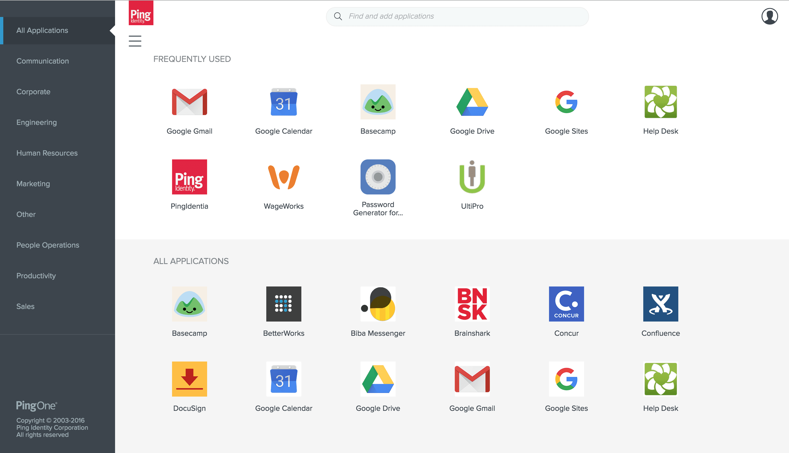Open Google Gmail in Frequently Used
The width and height of the screenshot is (789, 453).
tap(189, 102)
